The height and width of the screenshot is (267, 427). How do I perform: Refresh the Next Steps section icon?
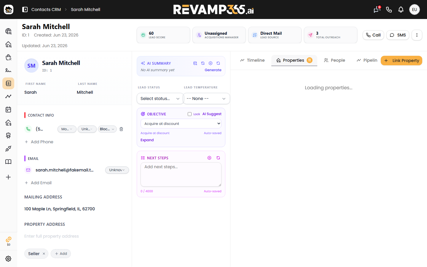pyautogui.click(x=218, y=158)
